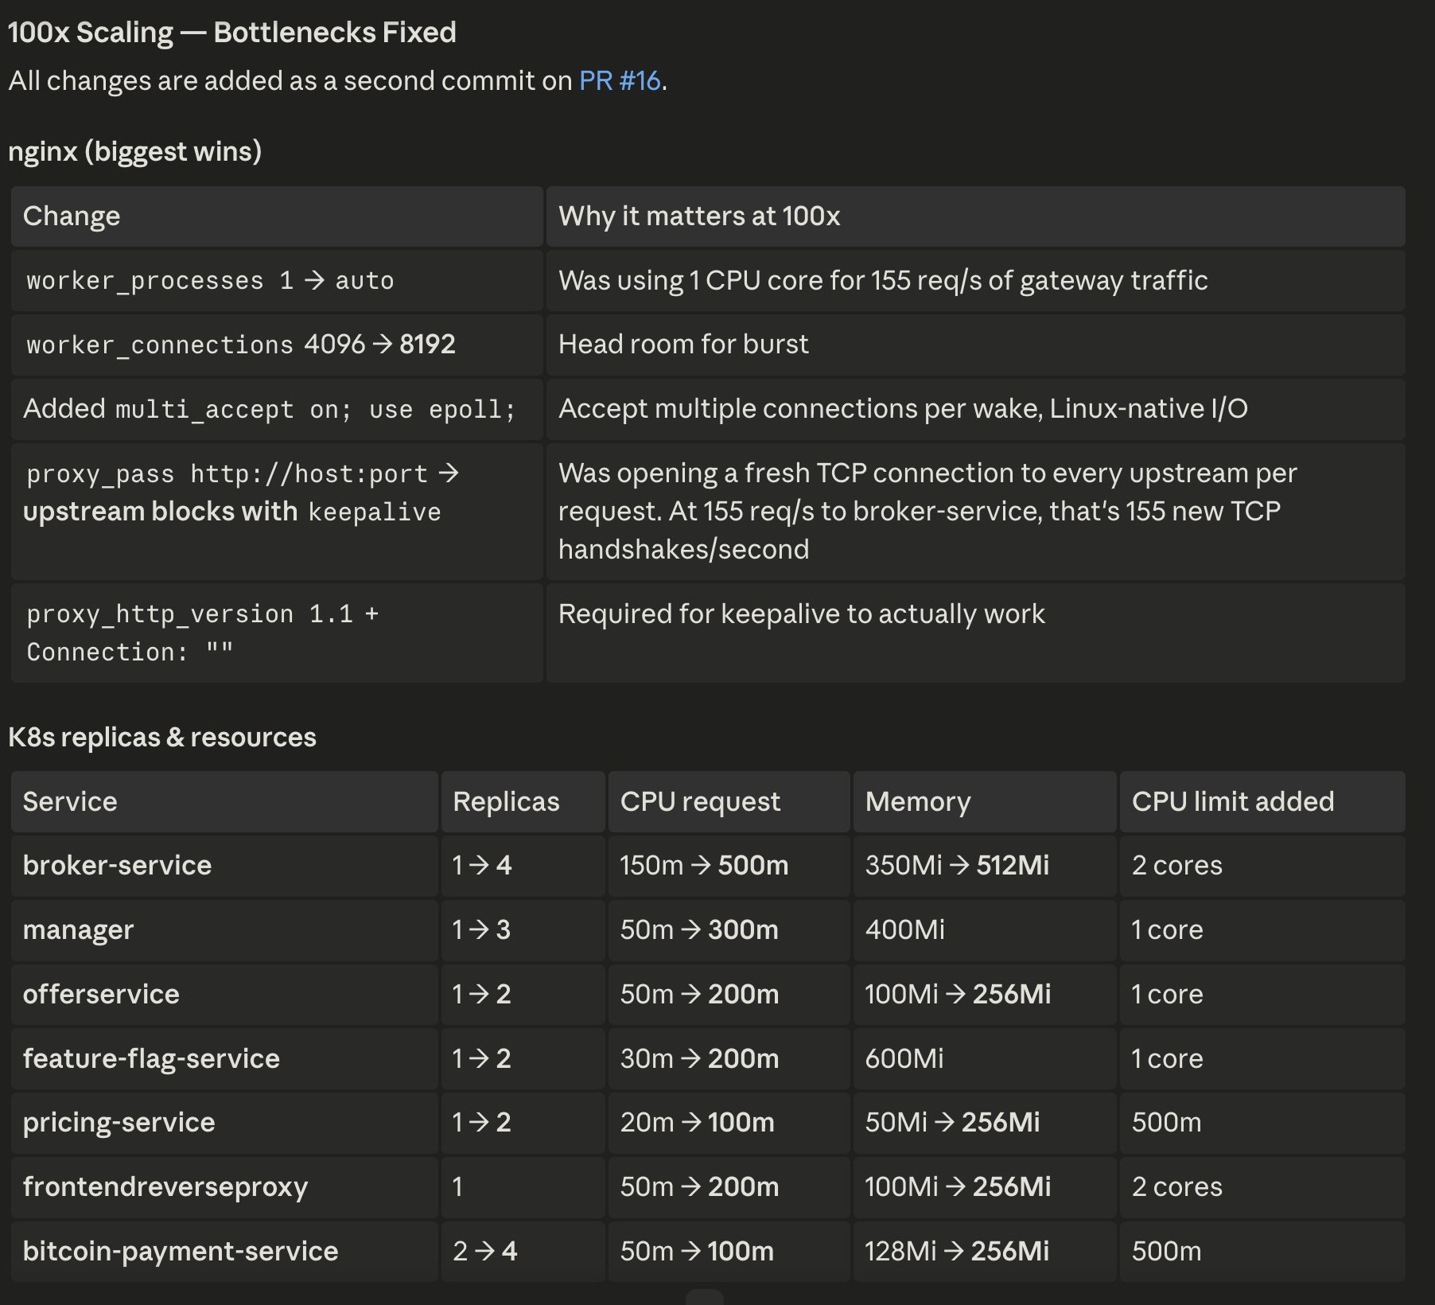Select the 'manager' row name
The image size is (1435, 1305).
[x=224, y=930]
